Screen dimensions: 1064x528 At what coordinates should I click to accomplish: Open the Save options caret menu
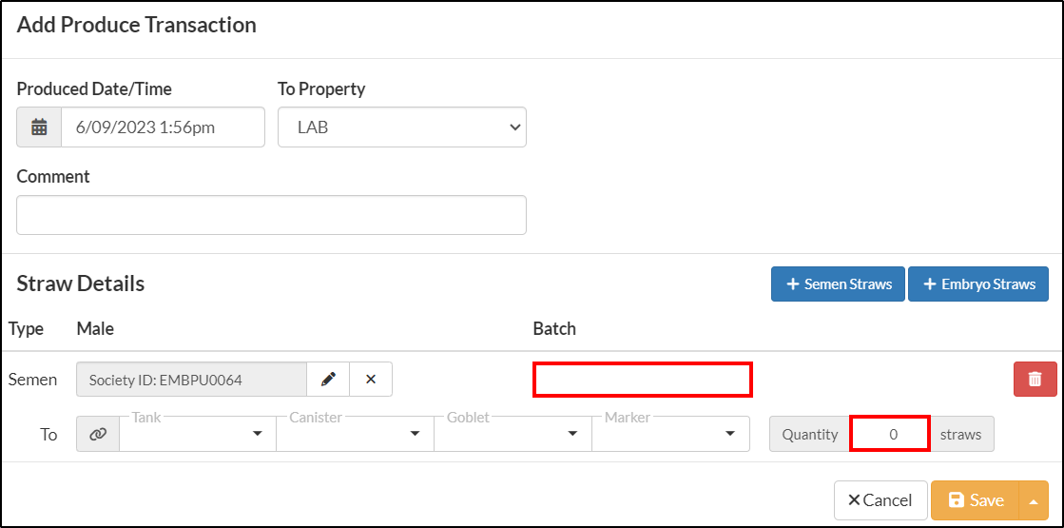1034,500
